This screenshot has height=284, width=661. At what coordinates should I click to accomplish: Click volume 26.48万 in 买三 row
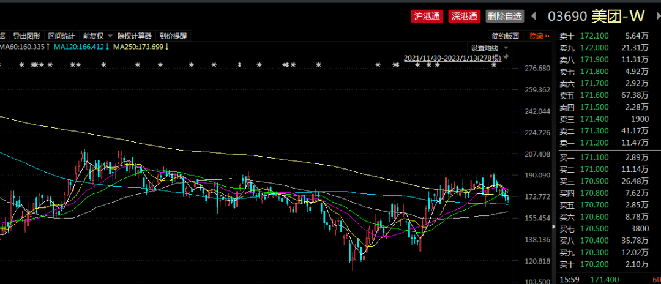pyautogui.click(x=635, y=181)
